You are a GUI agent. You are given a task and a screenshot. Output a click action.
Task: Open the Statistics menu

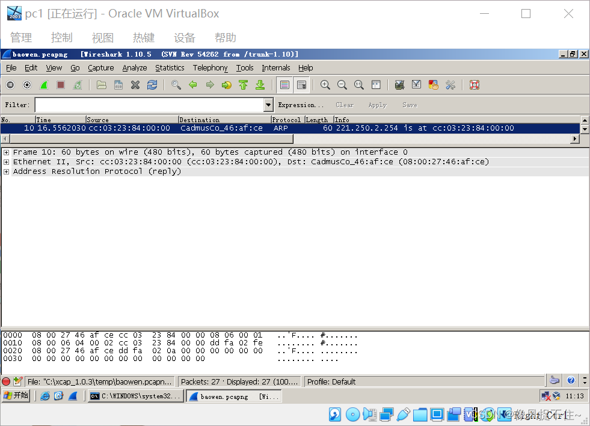[170, 68]
